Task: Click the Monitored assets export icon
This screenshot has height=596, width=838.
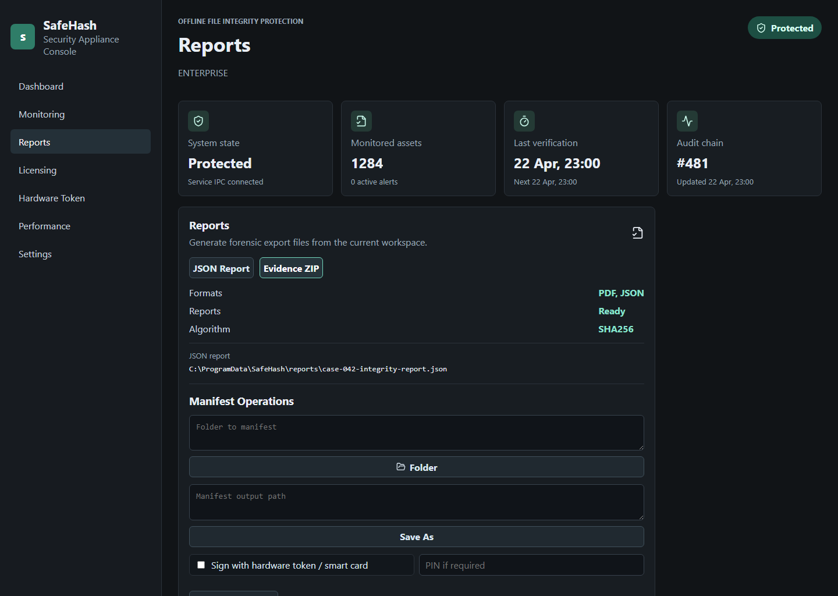Action: point(361,121)
